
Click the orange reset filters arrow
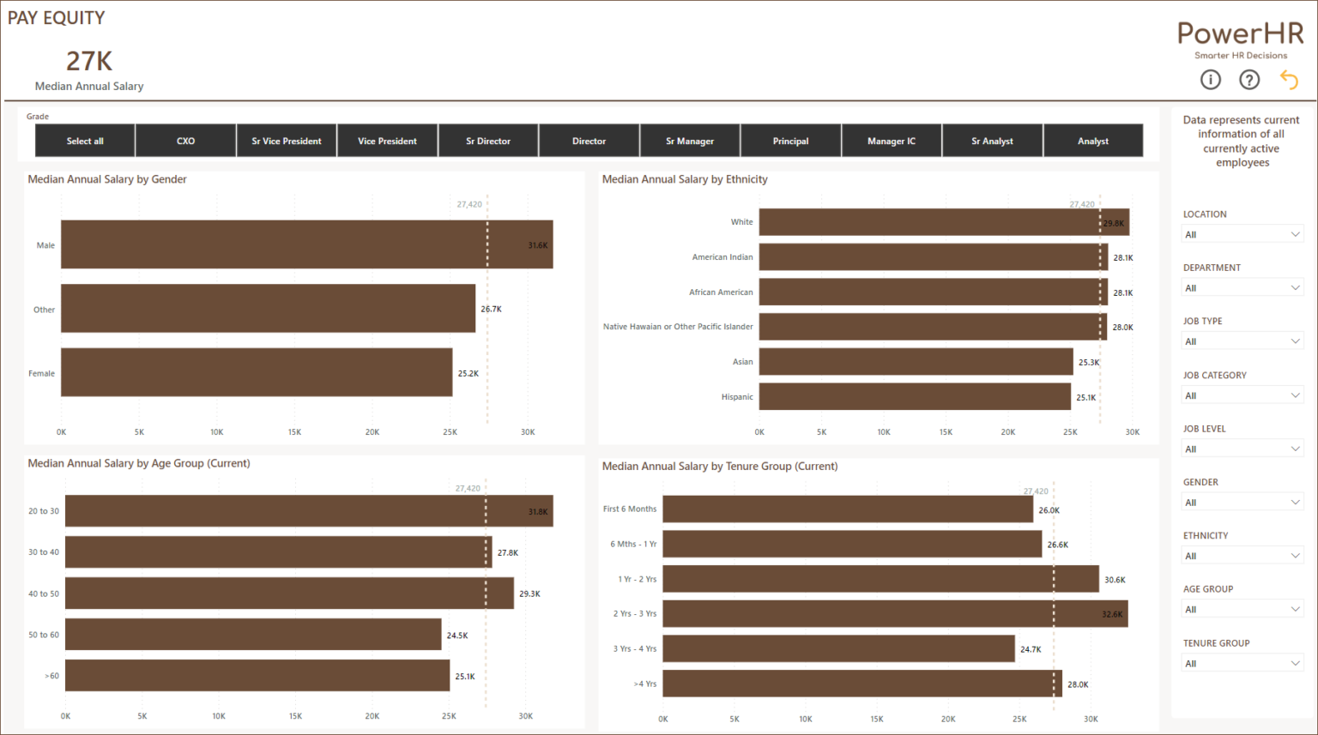point(1288,79)
